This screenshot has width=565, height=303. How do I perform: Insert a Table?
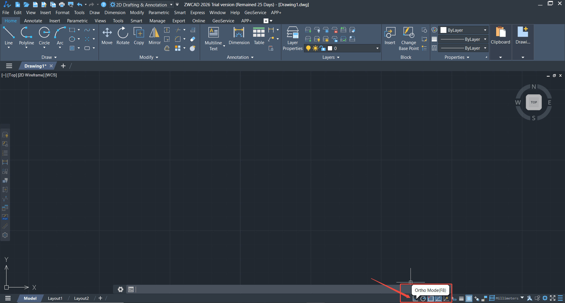(x=259, y=36)
